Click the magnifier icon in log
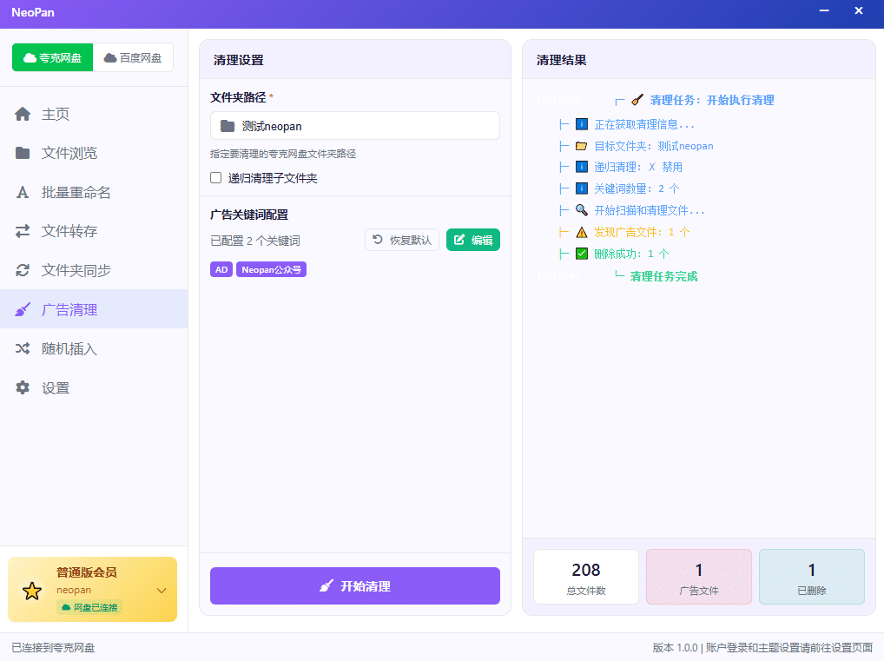884x661 pixels. pos(582,210)
